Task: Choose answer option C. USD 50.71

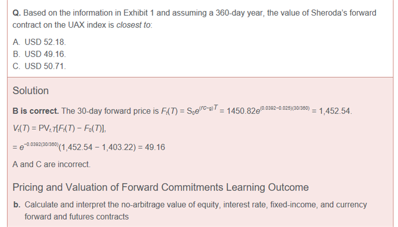Action: coord(39,66)
